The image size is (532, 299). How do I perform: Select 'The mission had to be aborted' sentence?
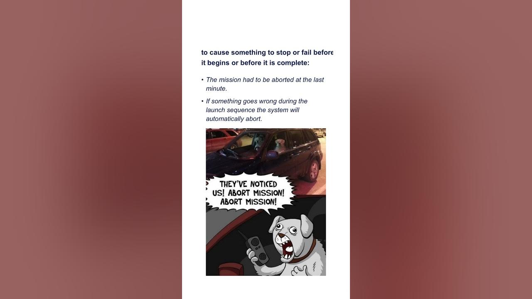pyautogui.click(x=265, y=84)
